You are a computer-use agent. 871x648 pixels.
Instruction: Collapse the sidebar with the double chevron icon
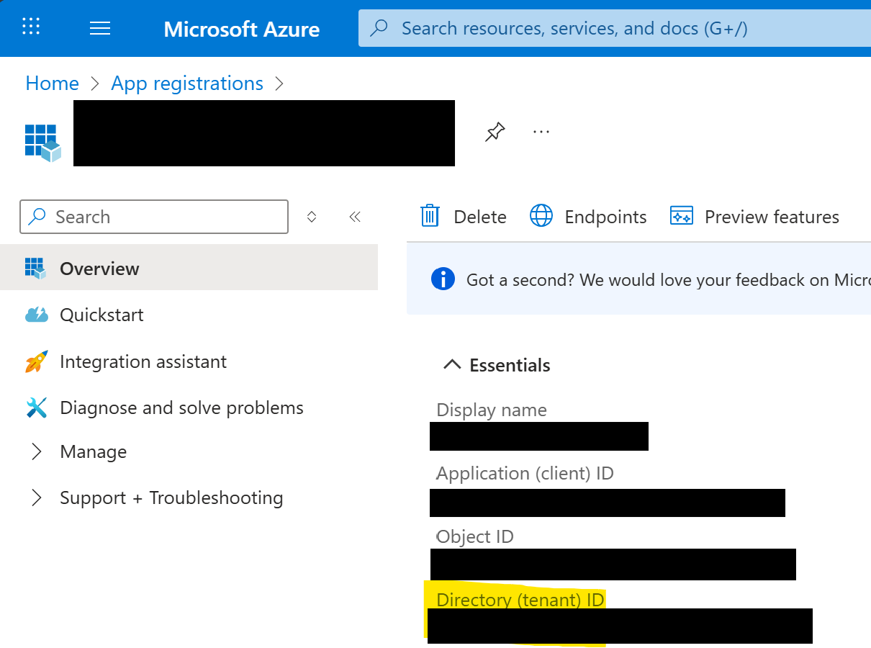click(354, 217)
